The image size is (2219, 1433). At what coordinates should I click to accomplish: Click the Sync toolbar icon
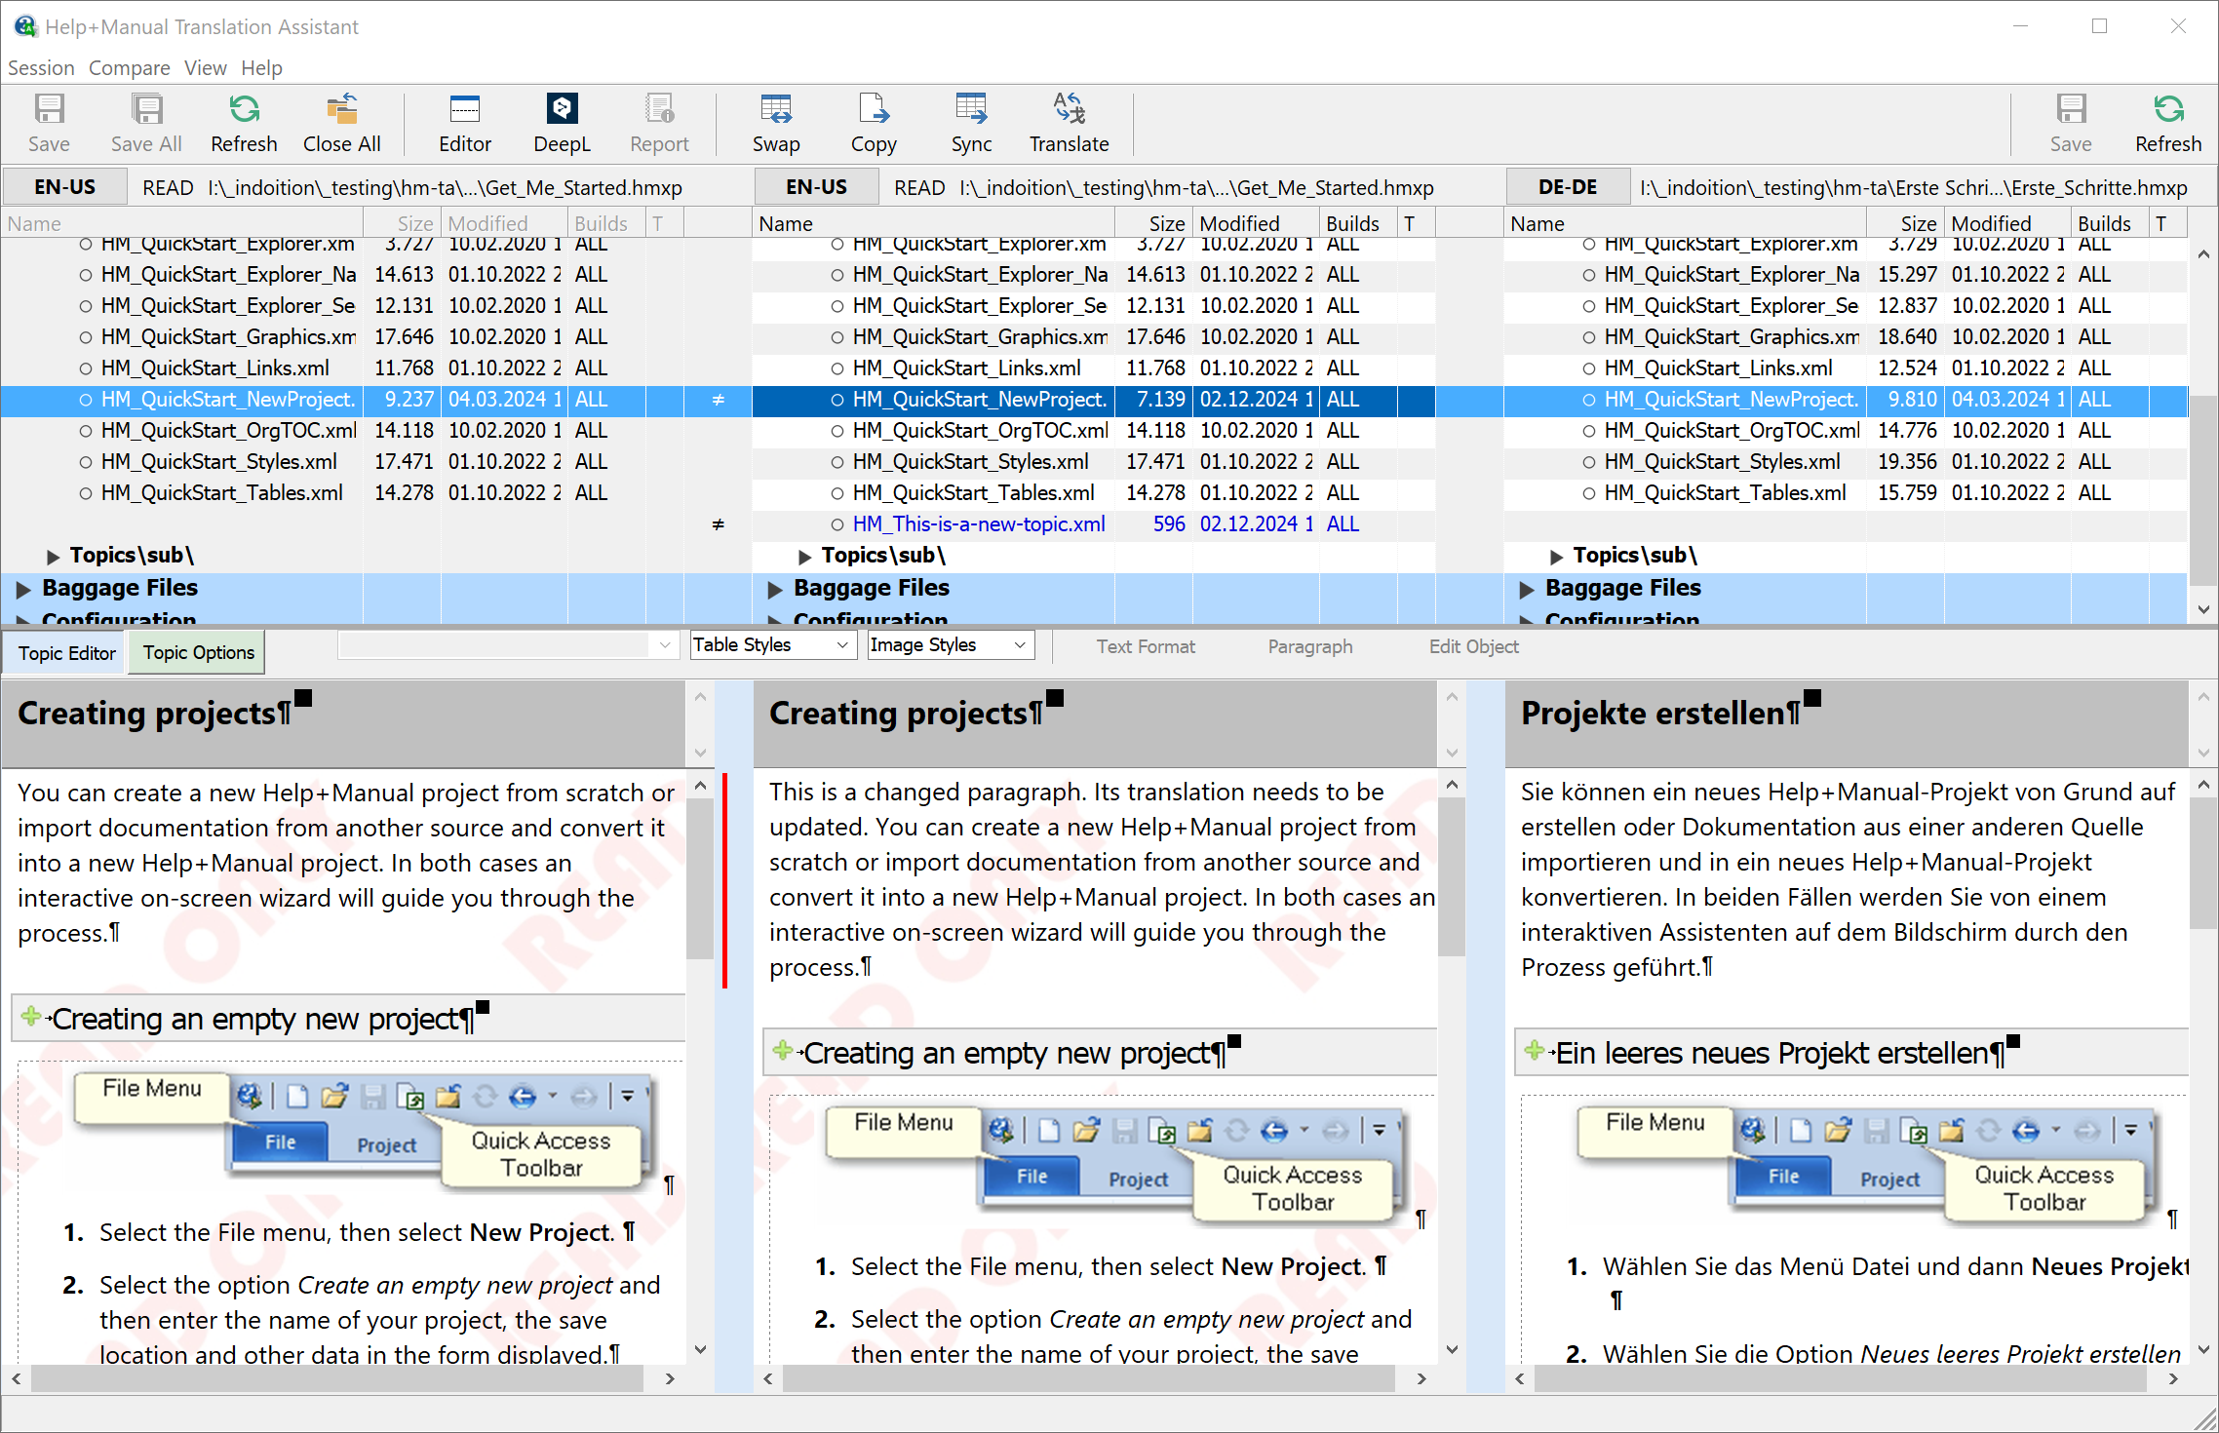971,124
